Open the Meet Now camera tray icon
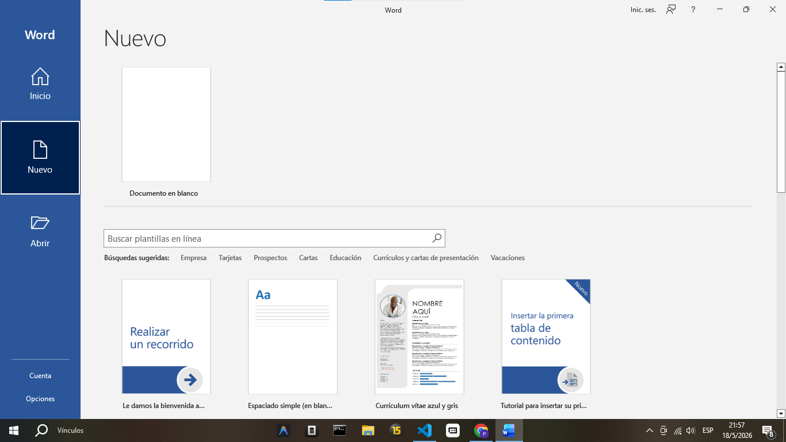The image size is (786, 442). (x=663, y=430)
